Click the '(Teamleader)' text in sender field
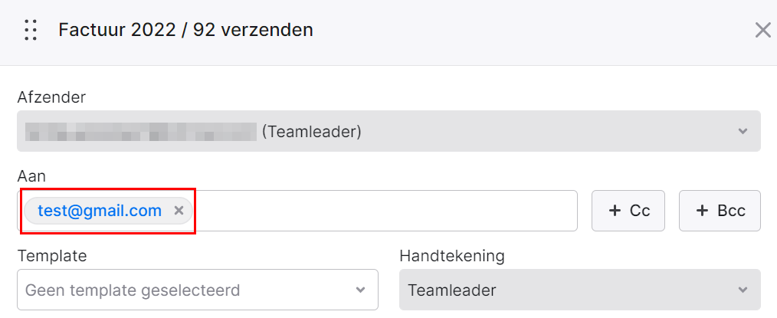This screenshot has height=318, width=777. tap(311, 132)
